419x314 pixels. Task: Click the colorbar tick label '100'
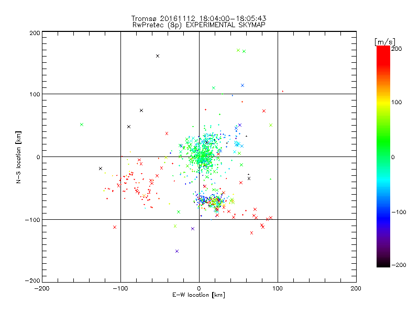[396, 102]
